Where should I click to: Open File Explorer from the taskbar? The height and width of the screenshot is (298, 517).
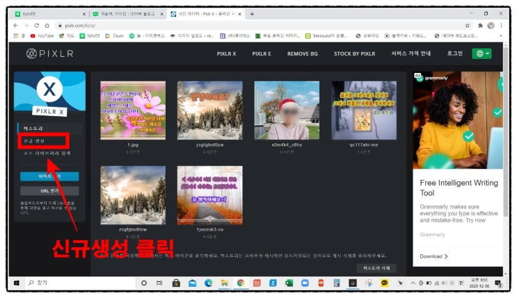click(x=225, y=283)
